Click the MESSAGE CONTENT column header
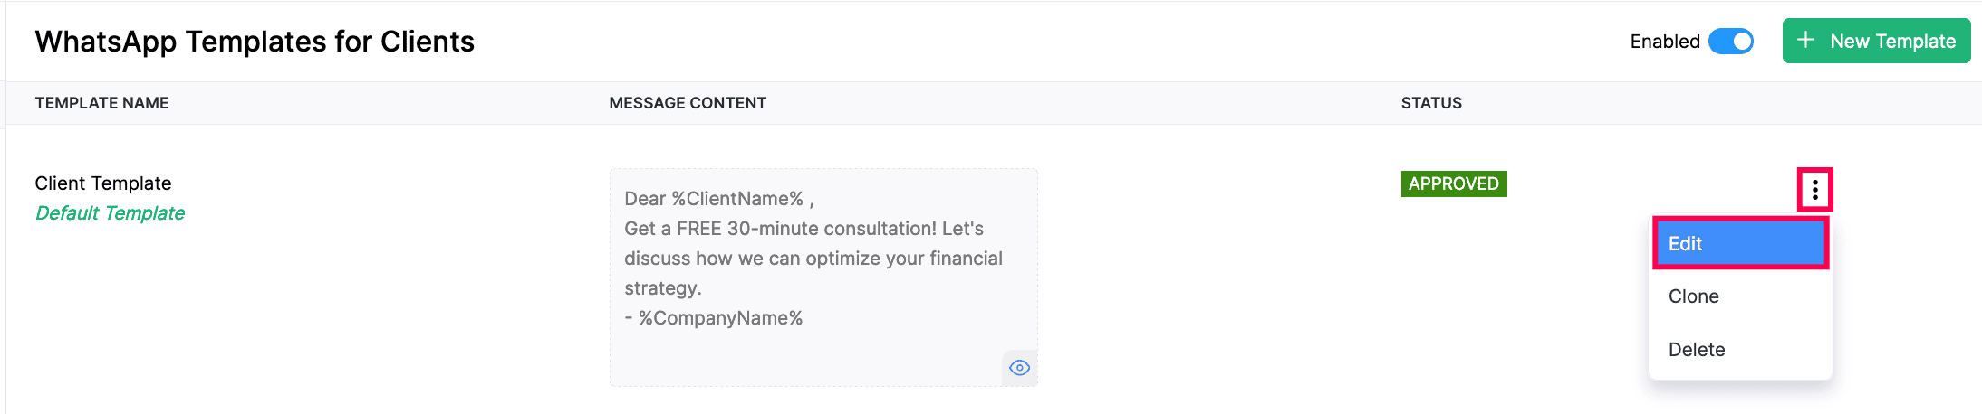Screen dimensions: 1982x414 tap(688, 103)
